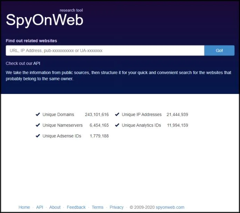The height and width of the screenshot is (213, 240).
Task: Open the API footer link
Action: pos(40,207)
